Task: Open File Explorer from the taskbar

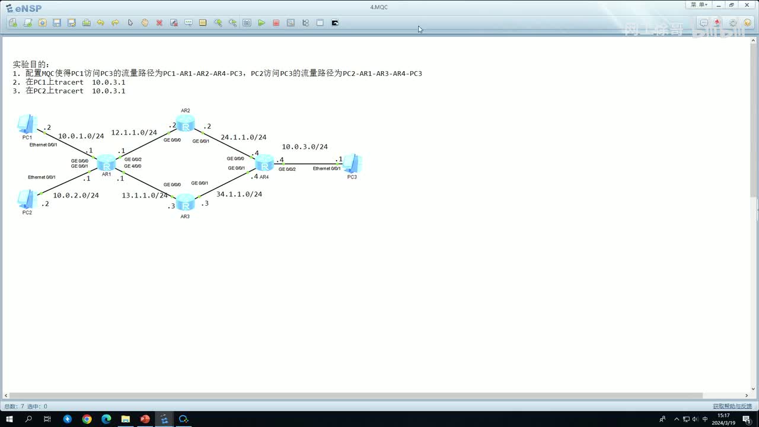Action: [x=126, y=419]
